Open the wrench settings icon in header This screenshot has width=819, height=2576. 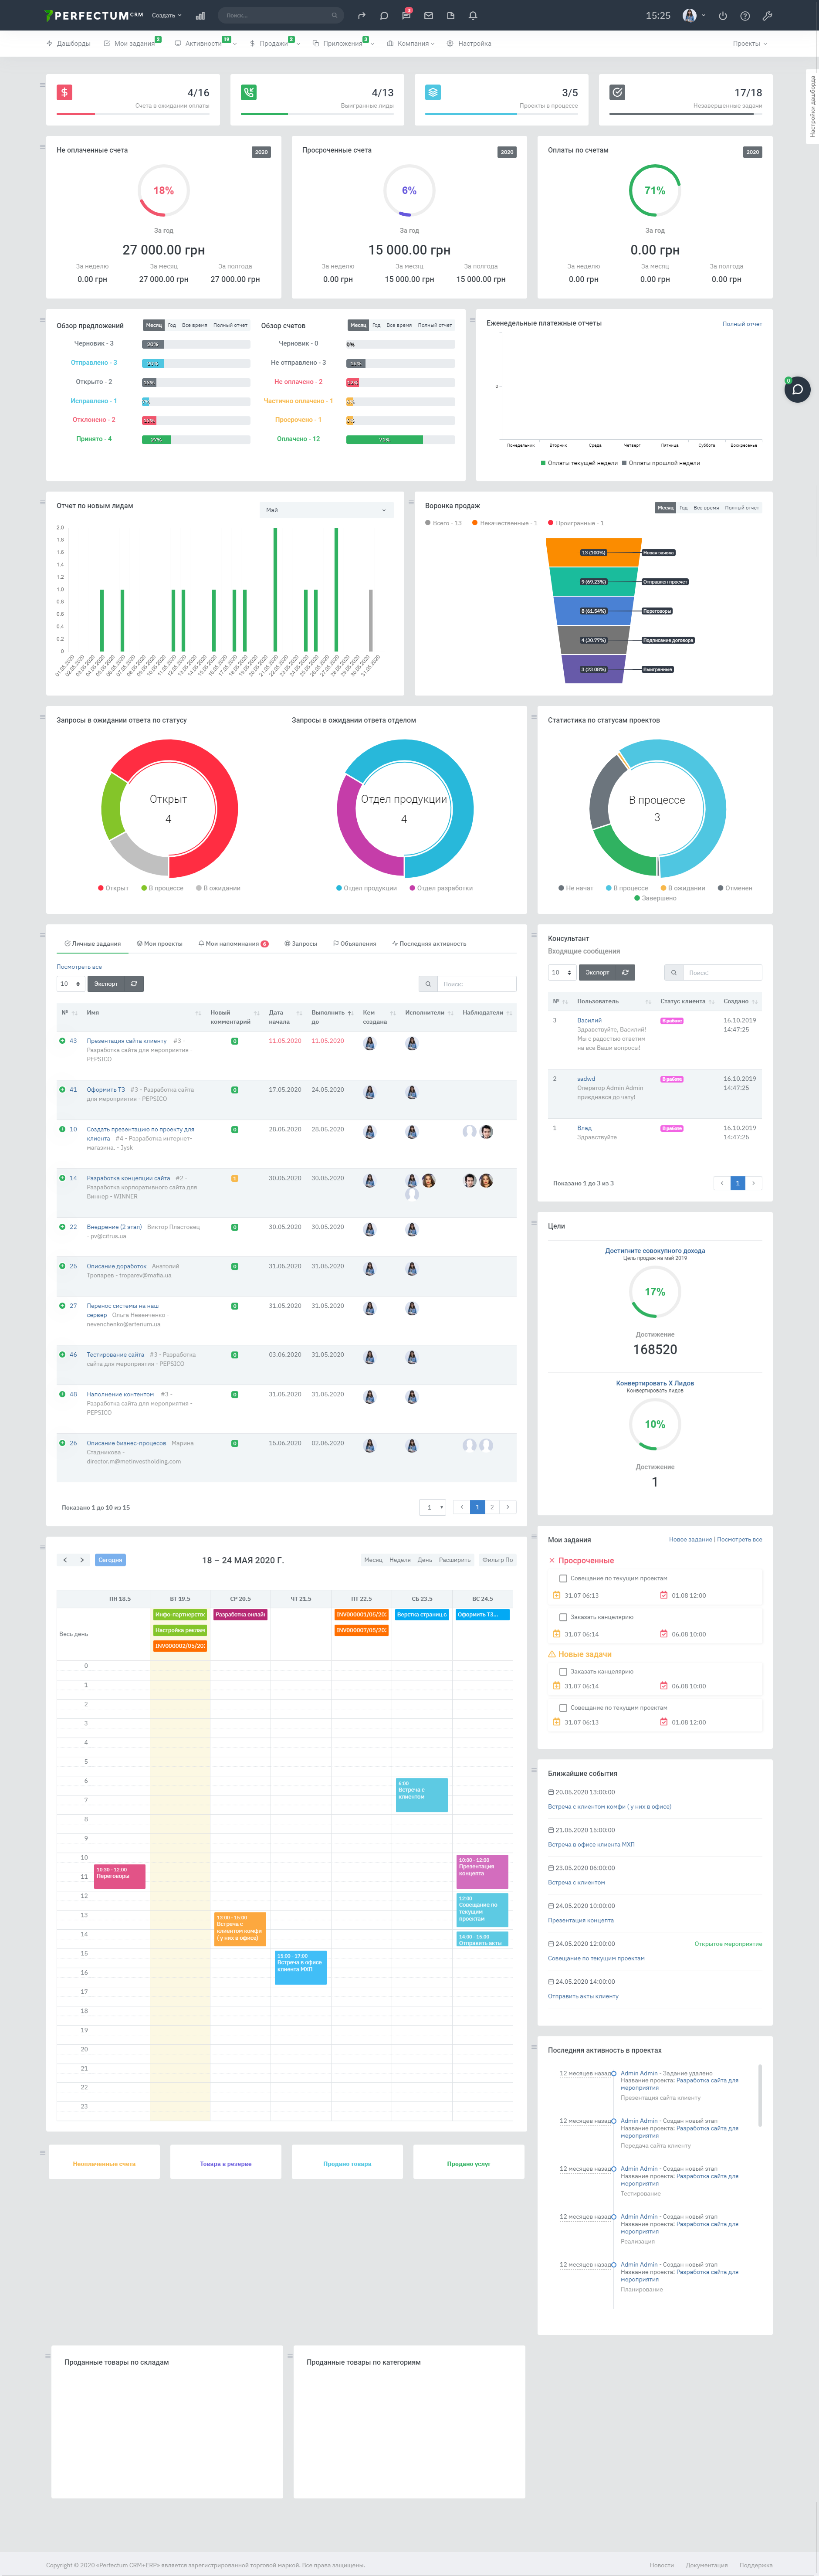(767, 16)
